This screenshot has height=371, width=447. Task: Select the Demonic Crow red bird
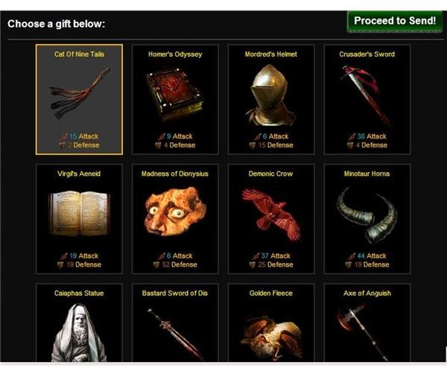pyautogui.click(x=271, y=215)
